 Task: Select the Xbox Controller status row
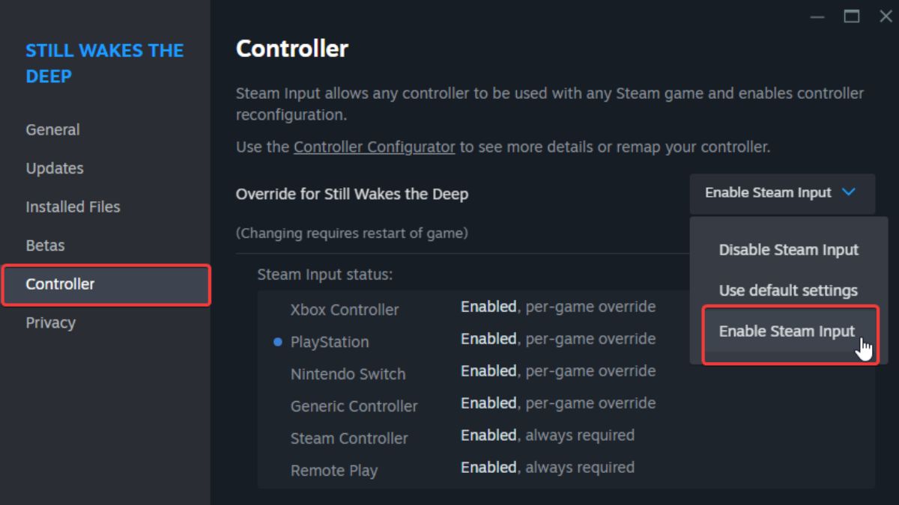pyautogui.click(x=472, y=308)
